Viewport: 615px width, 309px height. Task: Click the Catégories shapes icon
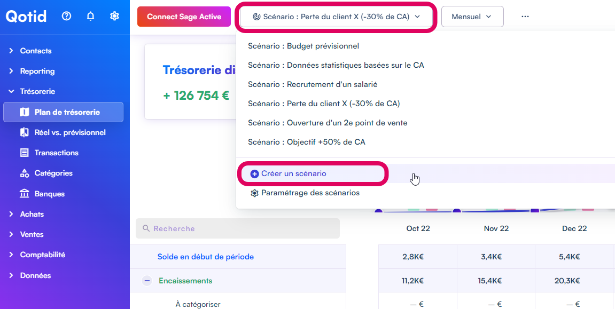pyautogui.click(x=25, y=173)
